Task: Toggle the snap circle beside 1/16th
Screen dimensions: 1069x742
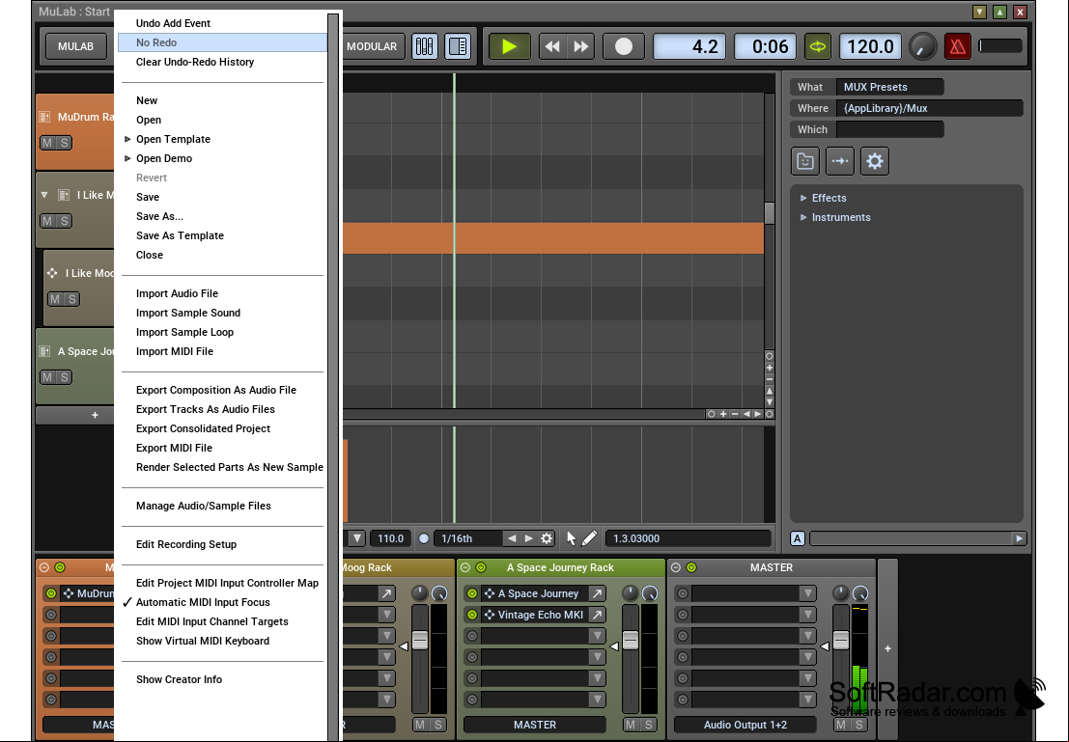Action: click(423, 539)
